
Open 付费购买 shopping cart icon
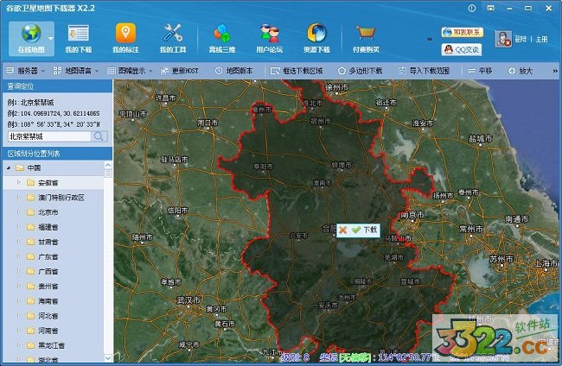pyautogui.click(x=367, y=33)
